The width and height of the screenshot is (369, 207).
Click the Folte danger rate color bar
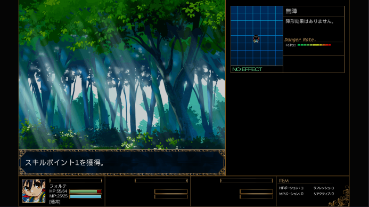(x=314, y=45)
